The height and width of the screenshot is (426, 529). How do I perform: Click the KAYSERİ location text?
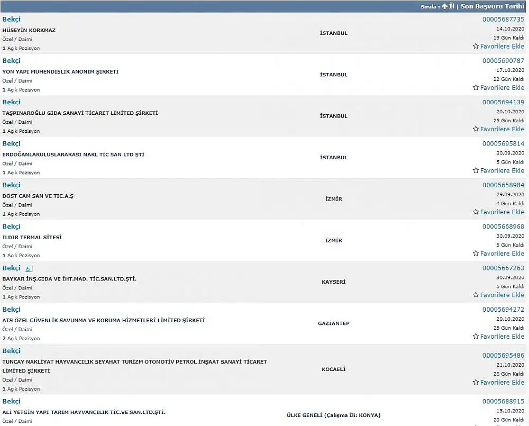pos(334,282)
